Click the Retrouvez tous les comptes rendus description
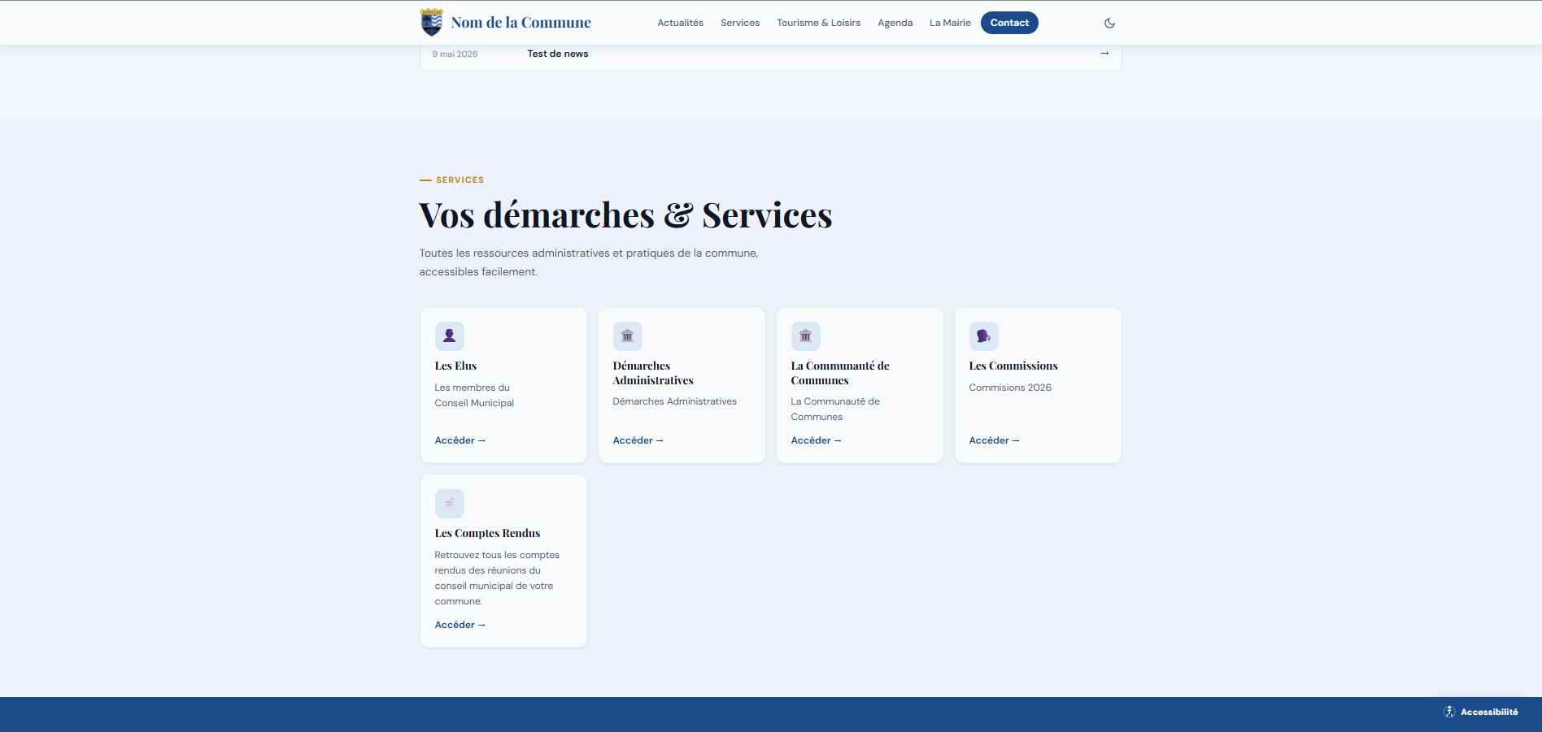This screenshot has width=1542, height=732. [497, 578]
